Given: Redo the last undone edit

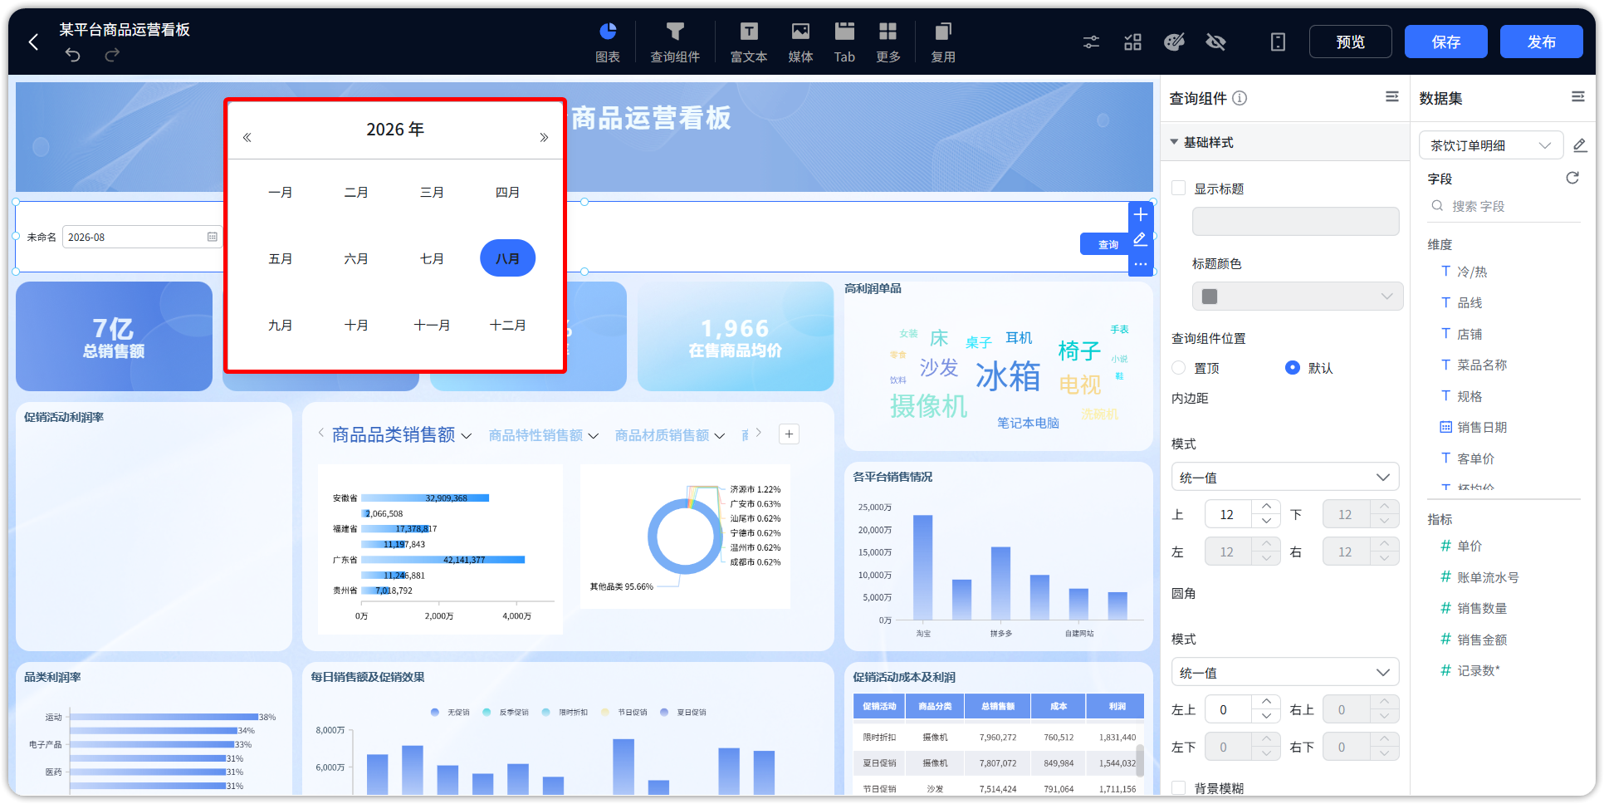Looking at the screenshot, I should (112, 55).
